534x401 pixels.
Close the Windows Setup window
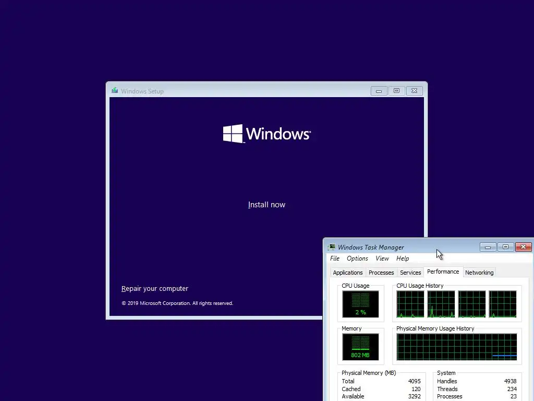[x=414, y=91]
